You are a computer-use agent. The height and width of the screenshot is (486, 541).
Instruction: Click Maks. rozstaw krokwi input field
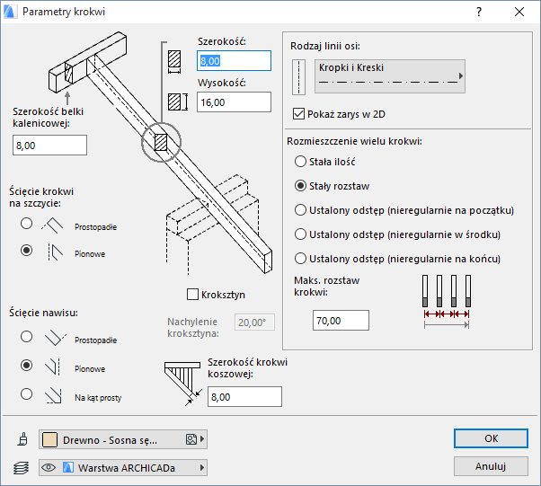[x=341, y=321]
